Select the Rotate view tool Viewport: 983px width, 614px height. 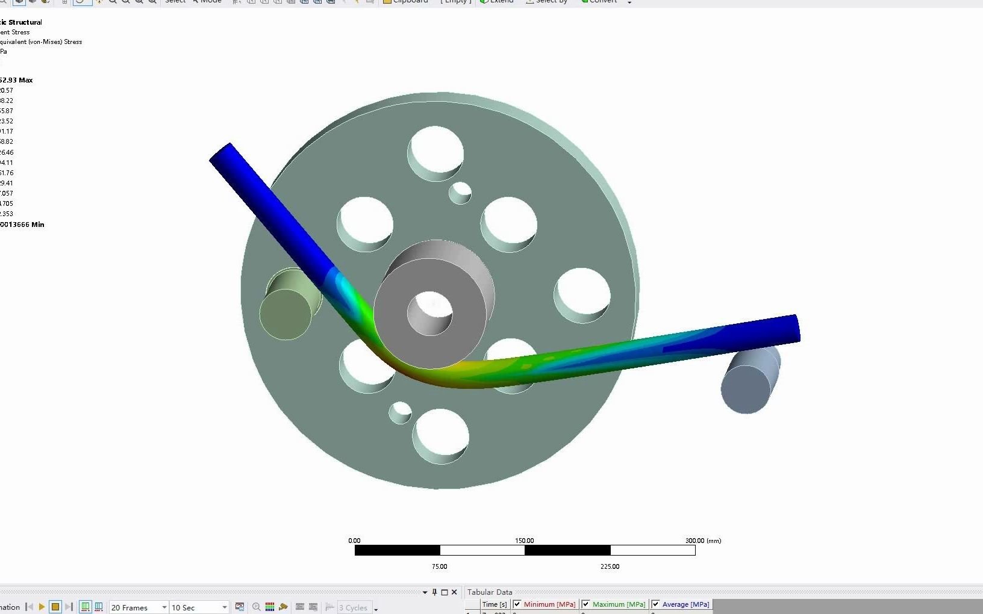(81, 2)
